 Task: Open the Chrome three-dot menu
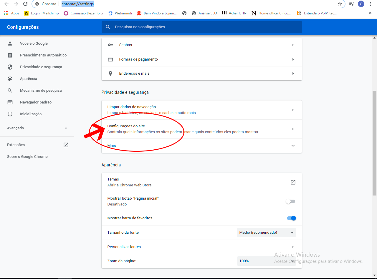point(371,4)
